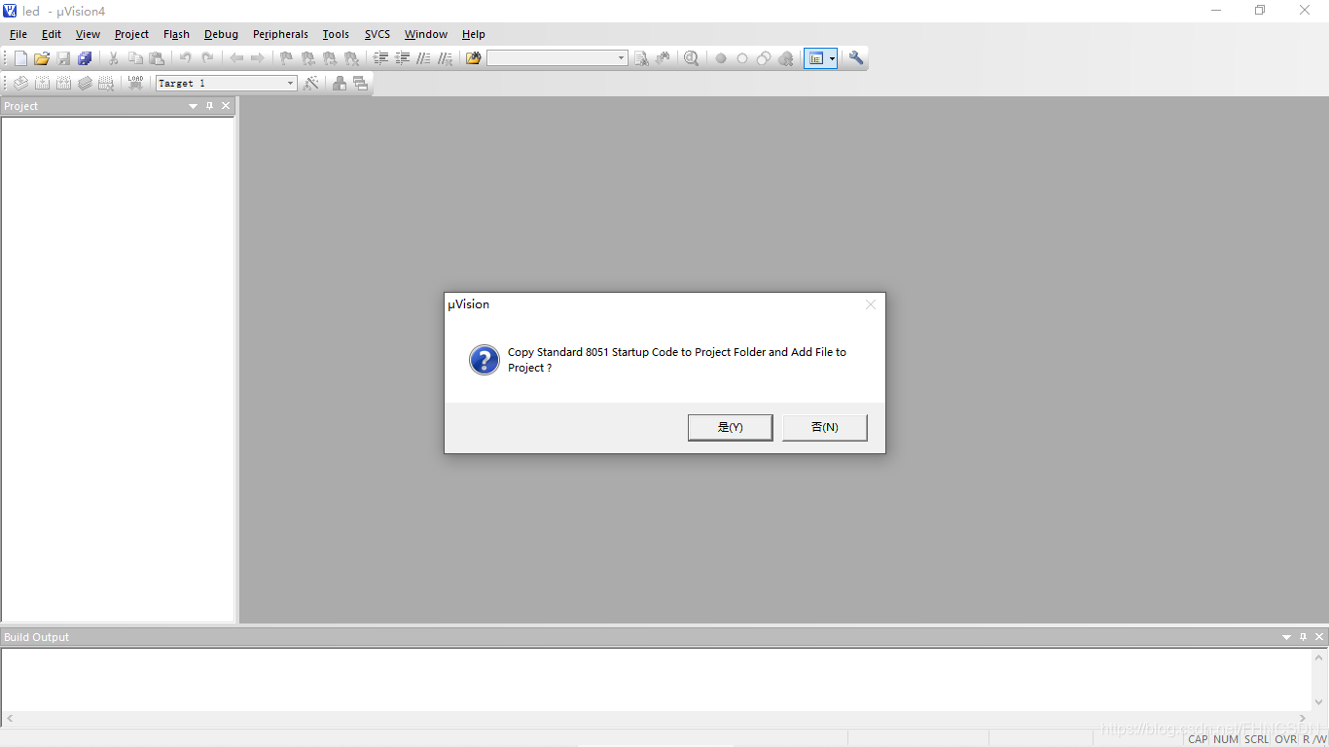Click the Cut scissors icon
The height and width of the screenshot is (747, 1329).
(x=114, y=58)
